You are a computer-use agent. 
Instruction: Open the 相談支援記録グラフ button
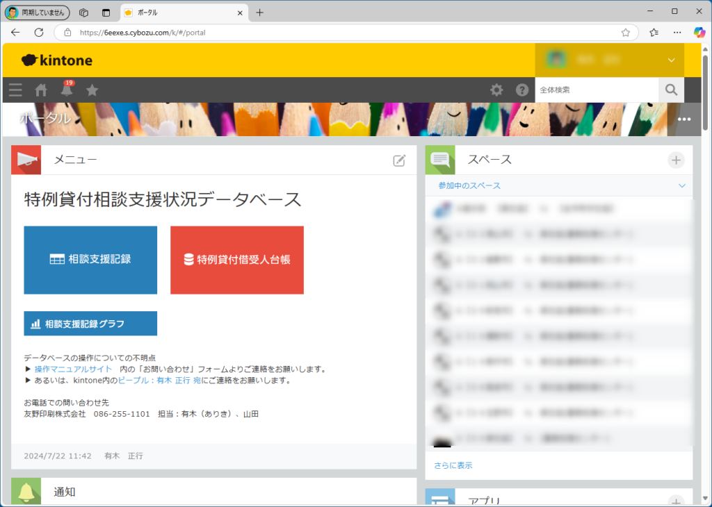[90, 324]
